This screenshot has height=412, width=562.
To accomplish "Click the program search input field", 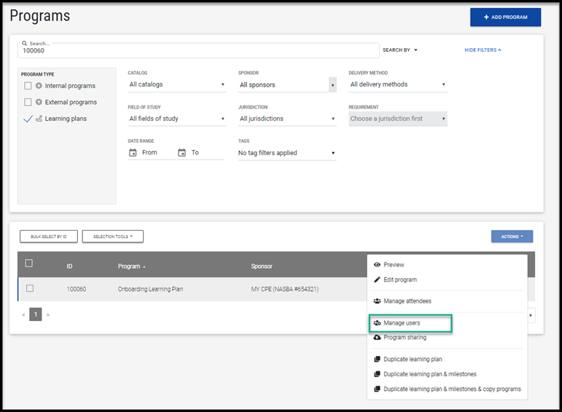I will 197,51.
